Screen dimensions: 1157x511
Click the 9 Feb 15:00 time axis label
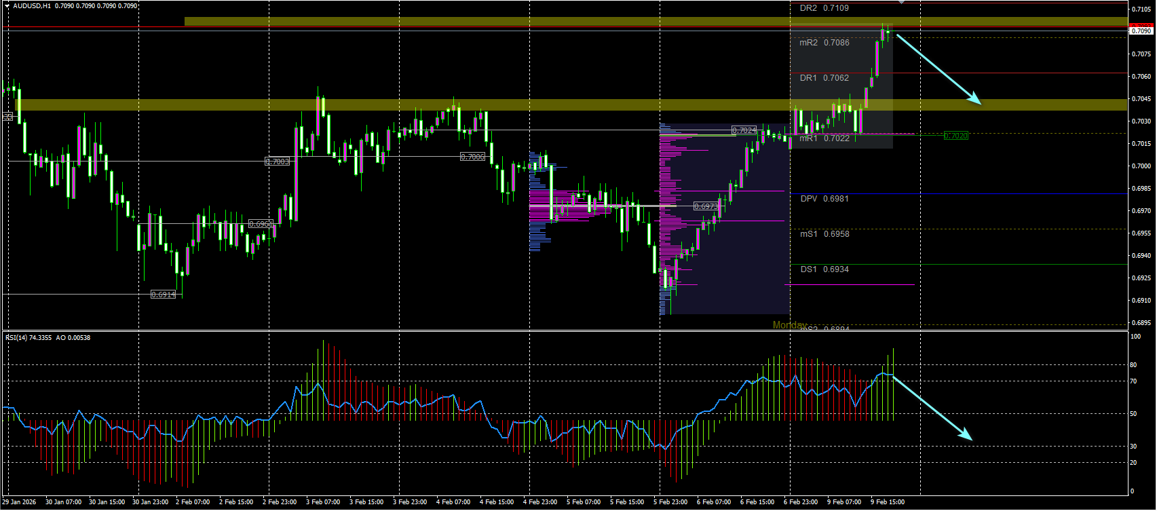tap(888, 502)
